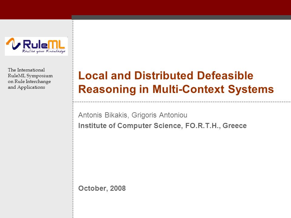Click the 'October, 2008' date text
291x218 pixels.
(102, 188)
